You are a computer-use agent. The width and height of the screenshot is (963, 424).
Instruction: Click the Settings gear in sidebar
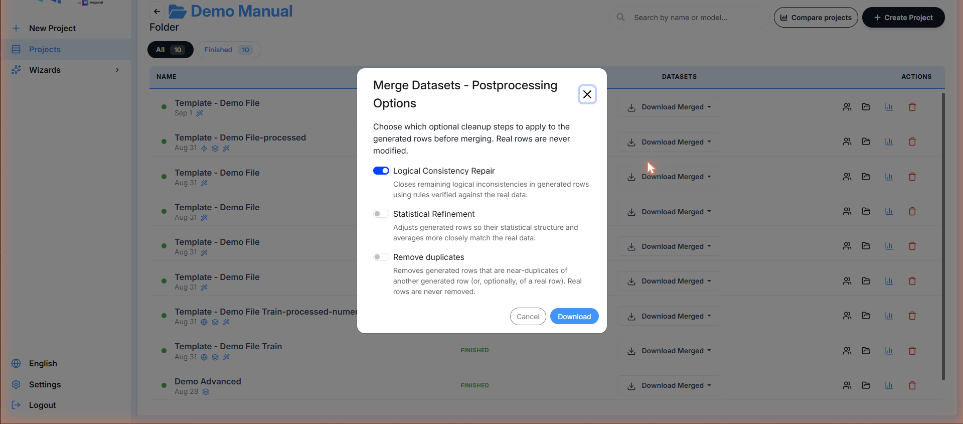pyautogui.click(x=16, y=384)
